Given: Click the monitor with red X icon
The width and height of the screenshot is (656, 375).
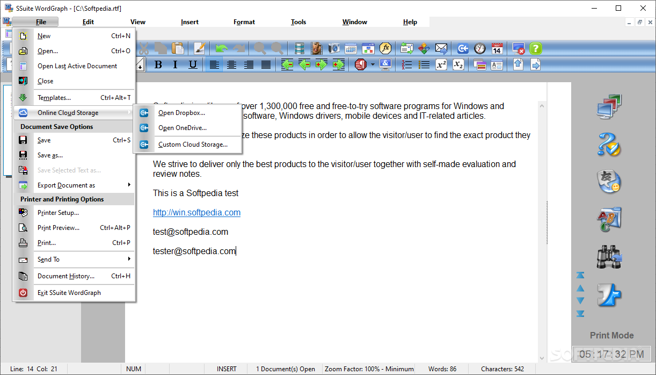Looking at the screenshot, I should pos(519,48).
